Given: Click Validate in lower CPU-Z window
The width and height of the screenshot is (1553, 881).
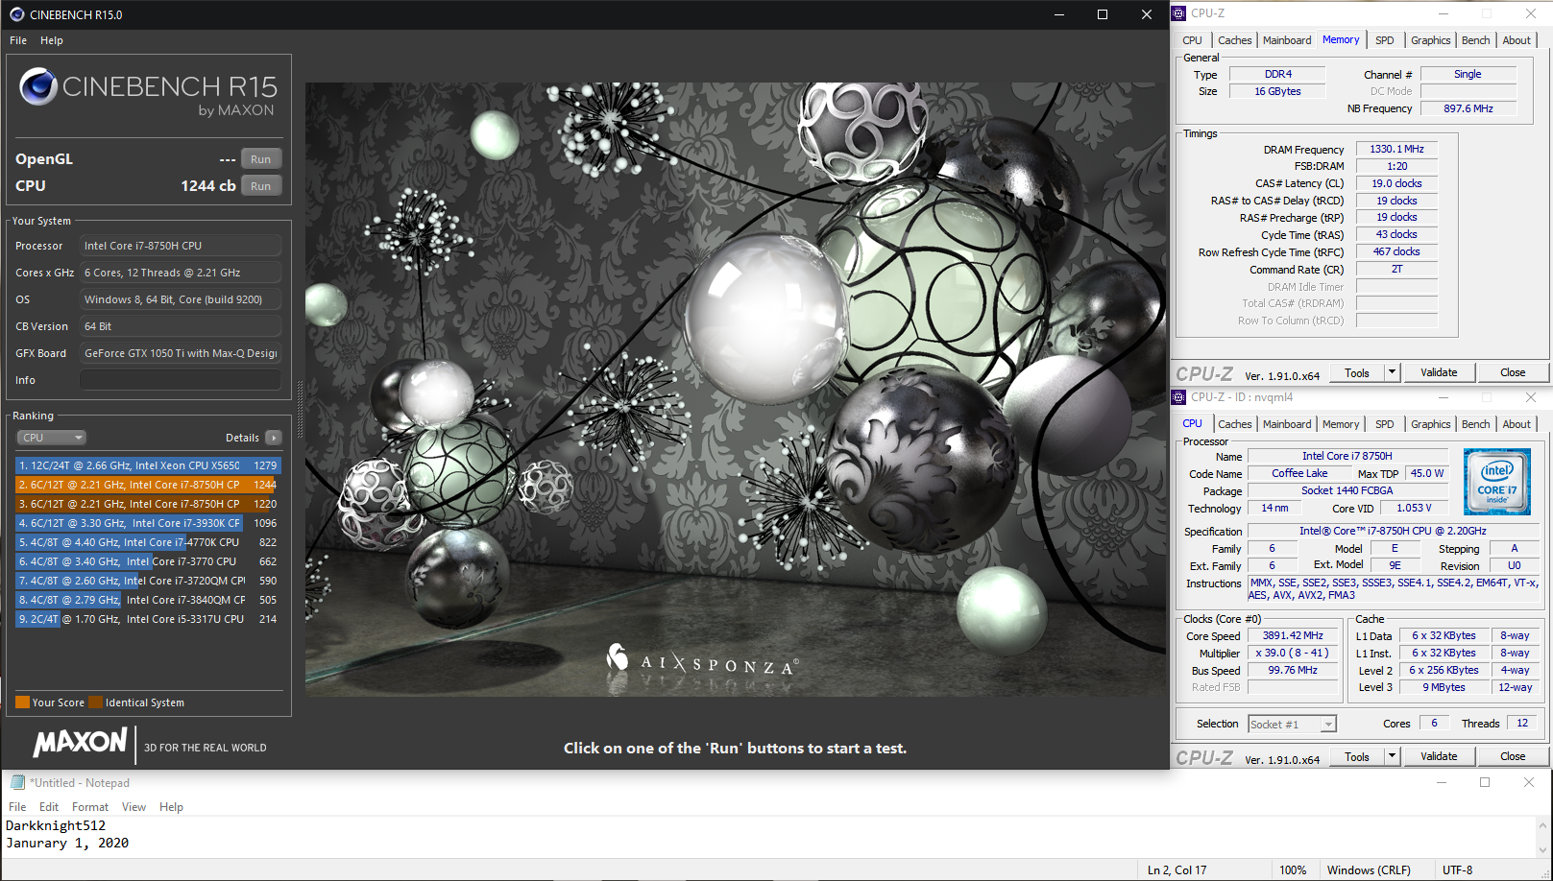Looking at the screenshot, I should point(1439,756).
